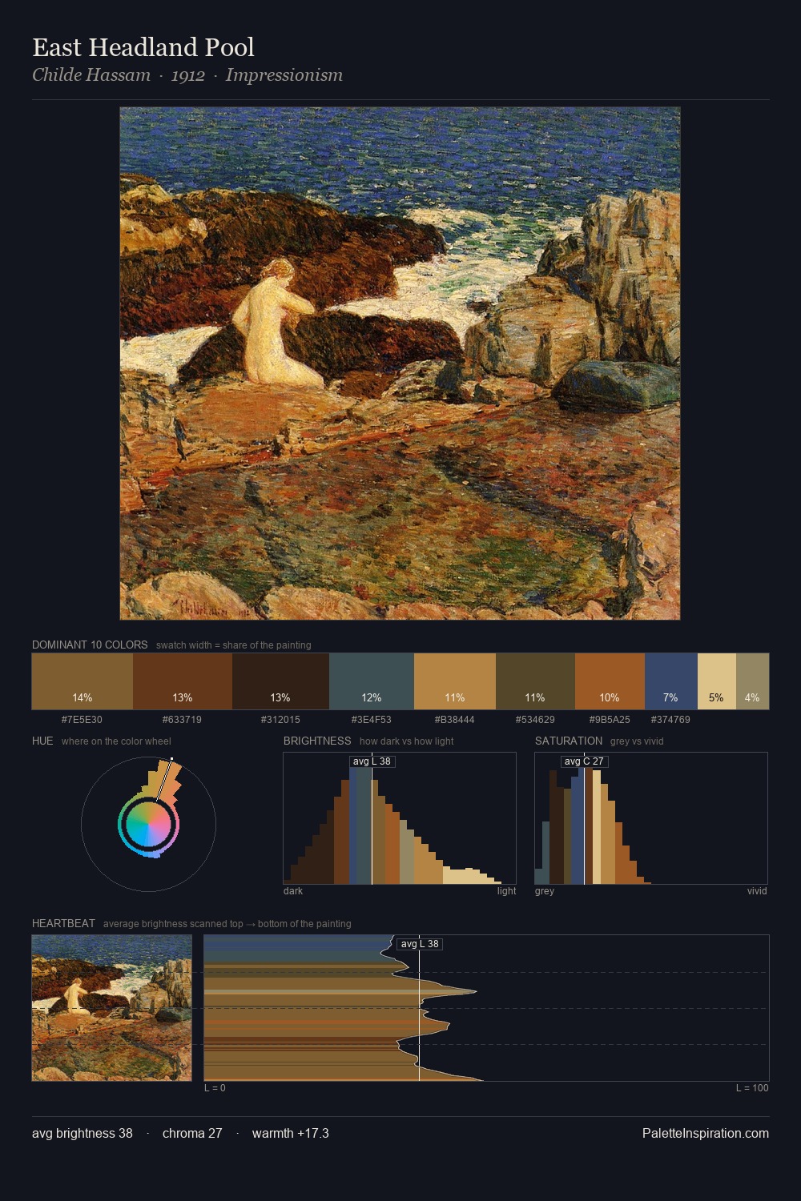
Task: Click the 'vivid' axis label
Action: pos(757,891)
